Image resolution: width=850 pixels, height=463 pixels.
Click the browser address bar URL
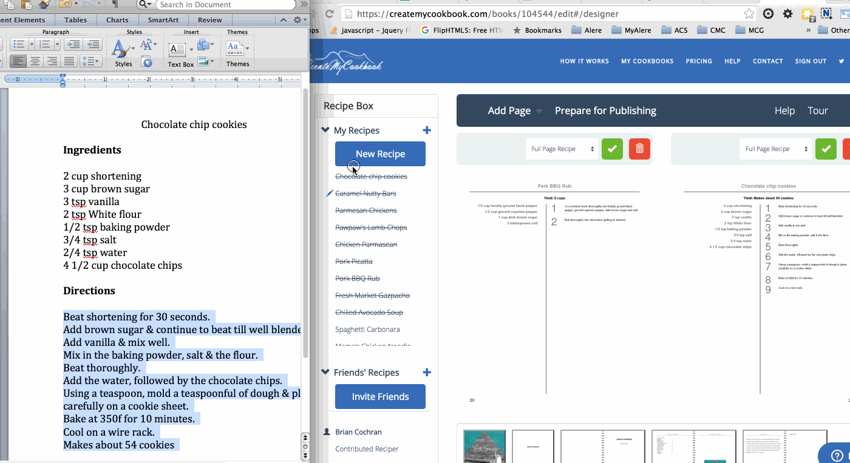(488, 13)
